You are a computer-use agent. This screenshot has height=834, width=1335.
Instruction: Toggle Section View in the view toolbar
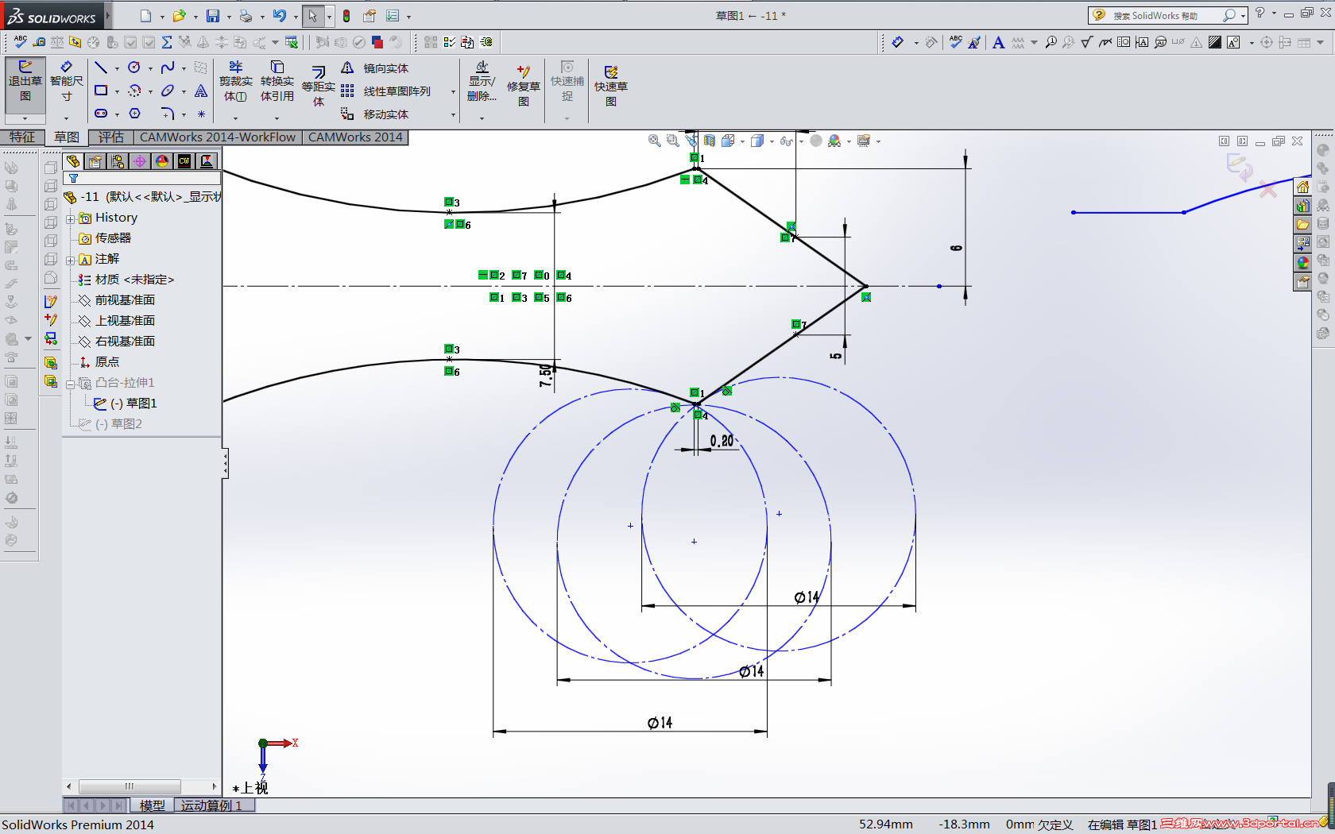coord(709,141)
